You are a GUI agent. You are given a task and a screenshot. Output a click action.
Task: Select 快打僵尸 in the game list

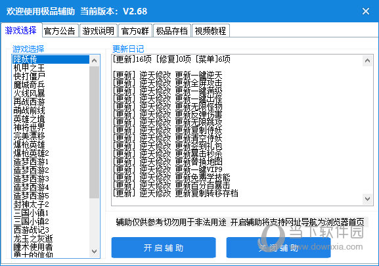51,76
